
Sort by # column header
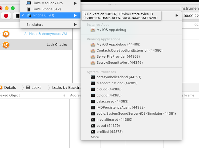(x=64, y=95)
